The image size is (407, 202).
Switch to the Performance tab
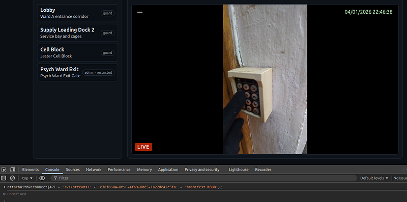point(119,169)
